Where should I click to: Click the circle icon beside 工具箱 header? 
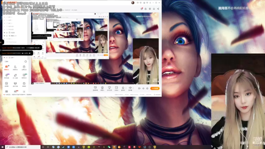[26, 62]
